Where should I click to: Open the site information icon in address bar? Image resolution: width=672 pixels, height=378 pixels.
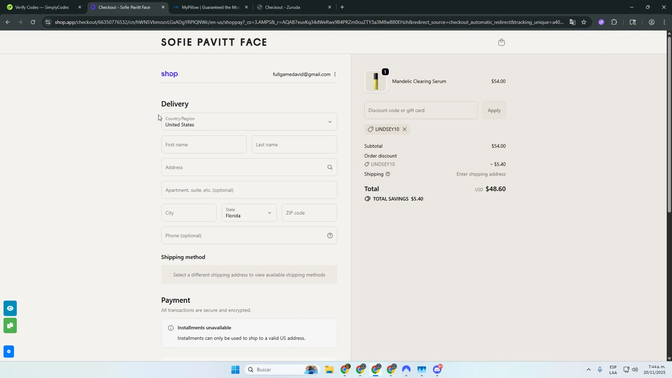pos(48,22)
